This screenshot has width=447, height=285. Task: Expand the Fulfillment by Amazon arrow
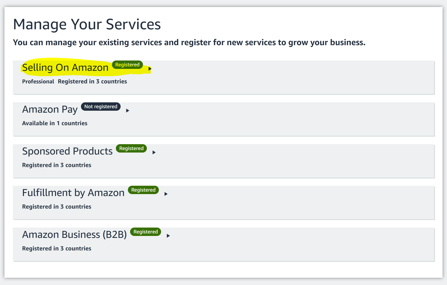point(166,194)
